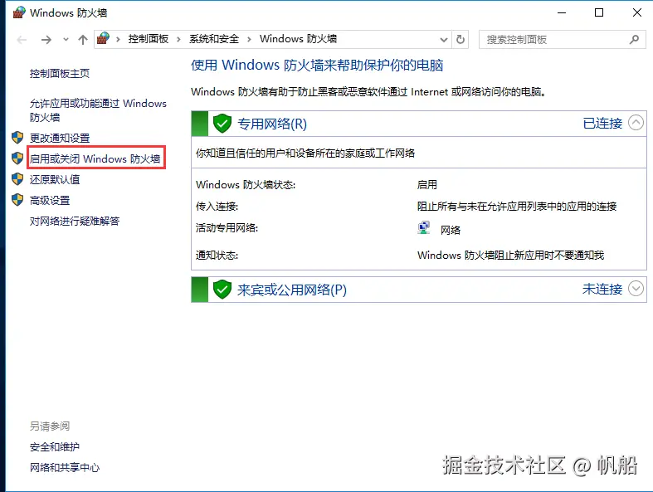Refresh the control panel page

(x=461, y=40)
